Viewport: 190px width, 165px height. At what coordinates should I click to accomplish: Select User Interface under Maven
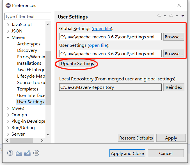click(31, 96)
